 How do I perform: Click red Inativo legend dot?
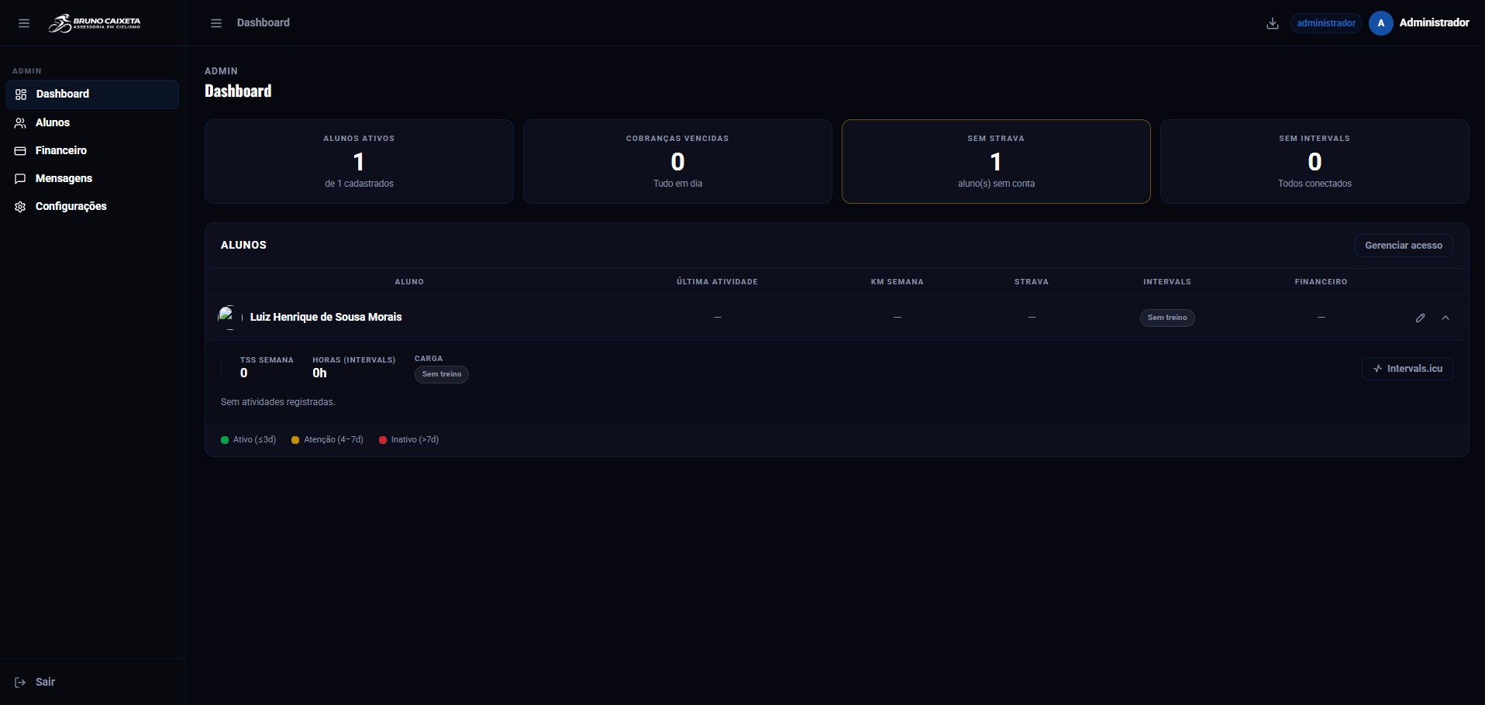(383, 440)
